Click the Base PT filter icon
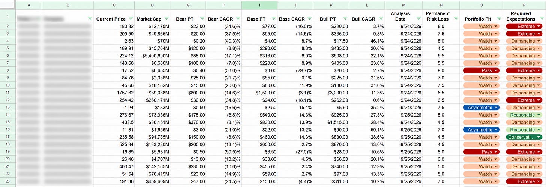This screenshot has height=187, width=546. point(273,19)
